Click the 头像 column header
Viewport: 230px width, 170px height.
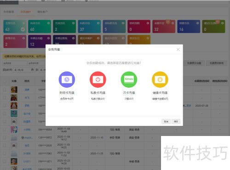point(14,81)
